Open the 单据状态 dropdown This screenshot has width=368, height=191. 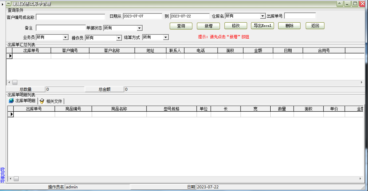coord(141,28)
